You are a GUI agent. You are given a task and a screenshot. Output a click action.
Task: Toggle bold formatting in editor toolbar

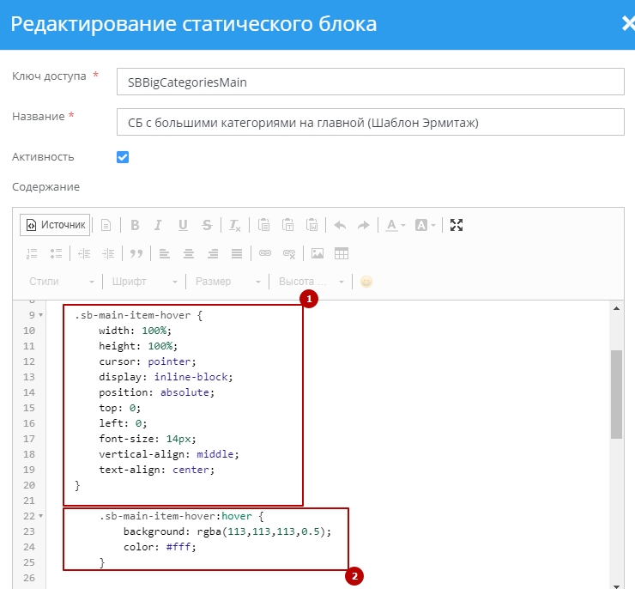[x=135, y=225]
